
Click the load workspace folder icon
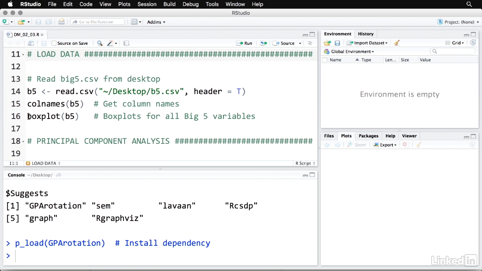coord(327,43)
